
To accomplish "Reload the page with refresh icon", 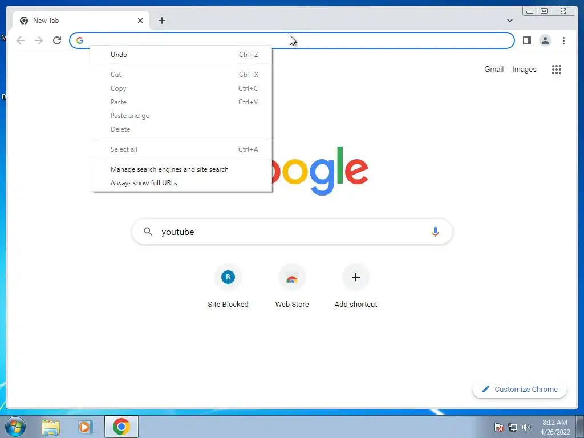I will pyautogui.click(x=57, y=40).
